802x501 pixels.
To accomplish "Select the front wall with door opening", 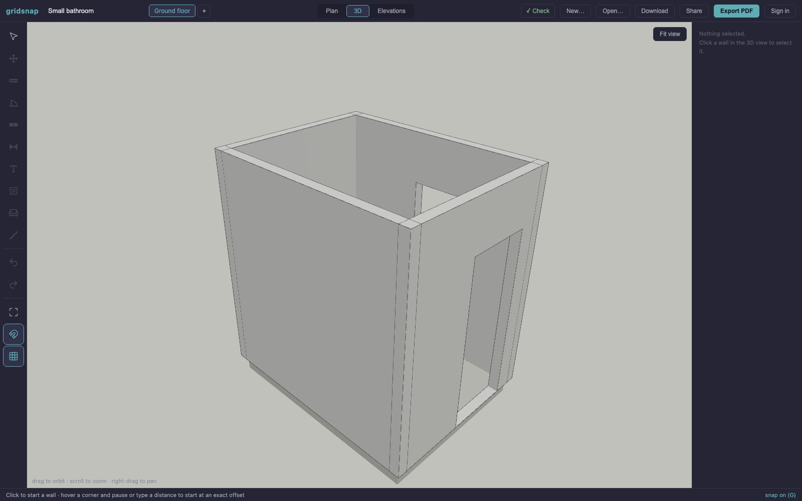I will [441, 311].
